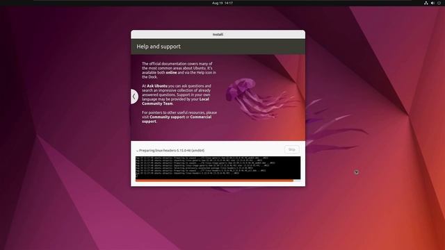Click the Skip button
Screen dimensions: 445x250
tap(291, 150)
